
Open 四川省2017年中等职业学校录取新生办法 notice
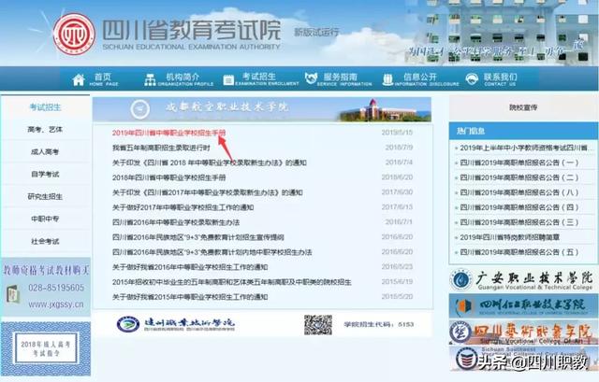tap(208, 192)
